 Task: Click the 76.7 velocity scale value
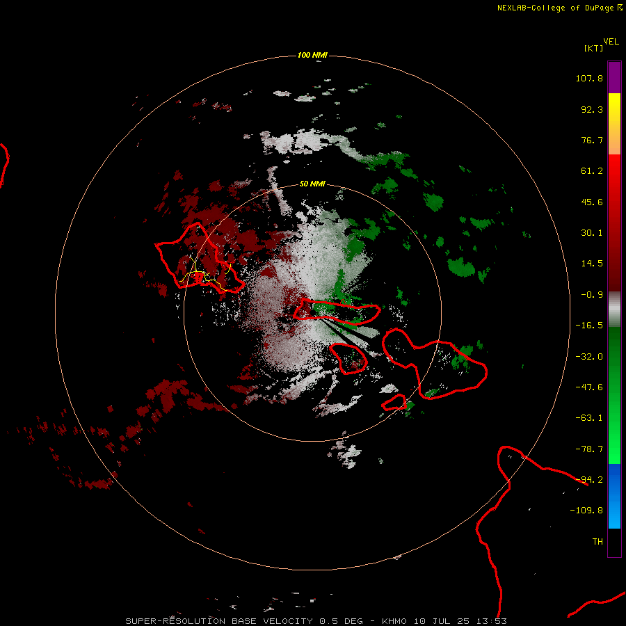pos(592,140)
